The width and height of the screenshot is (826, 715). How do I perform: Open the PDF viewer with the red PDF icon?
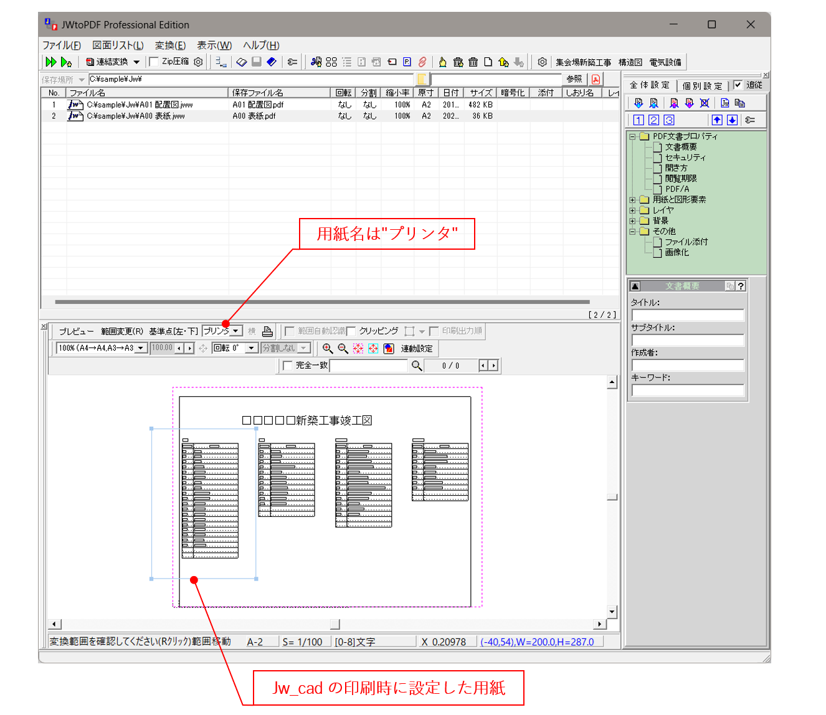pos(596,79)
